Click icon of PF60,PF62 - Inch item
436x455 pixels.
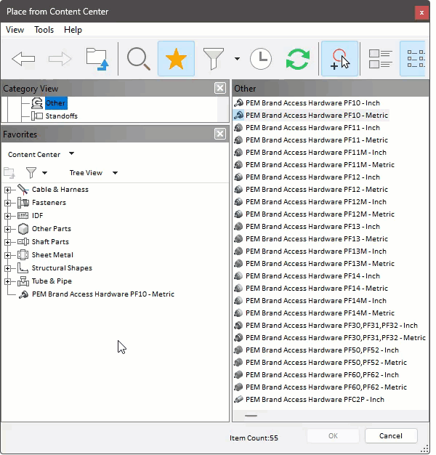[x=238, y=374]
